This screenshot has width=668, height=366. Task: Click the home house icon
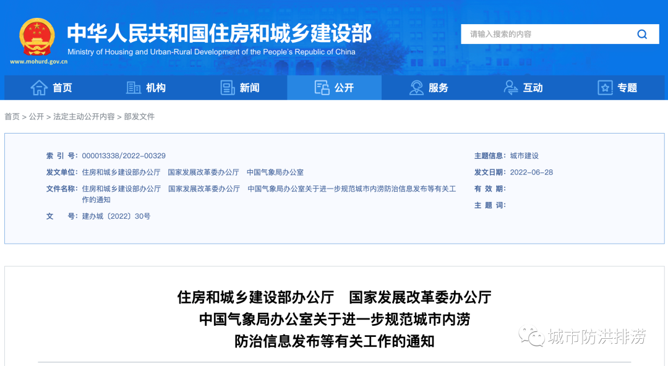[39, 88]
